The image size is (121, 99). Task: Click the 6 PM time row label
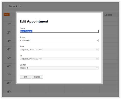coord(9,66)
